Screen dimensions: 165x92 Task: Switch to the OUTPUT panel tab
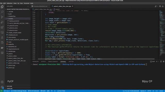coord(43,62)
